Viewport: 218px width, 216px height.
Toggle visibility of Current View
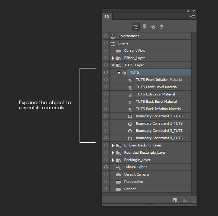click(106, 50)
